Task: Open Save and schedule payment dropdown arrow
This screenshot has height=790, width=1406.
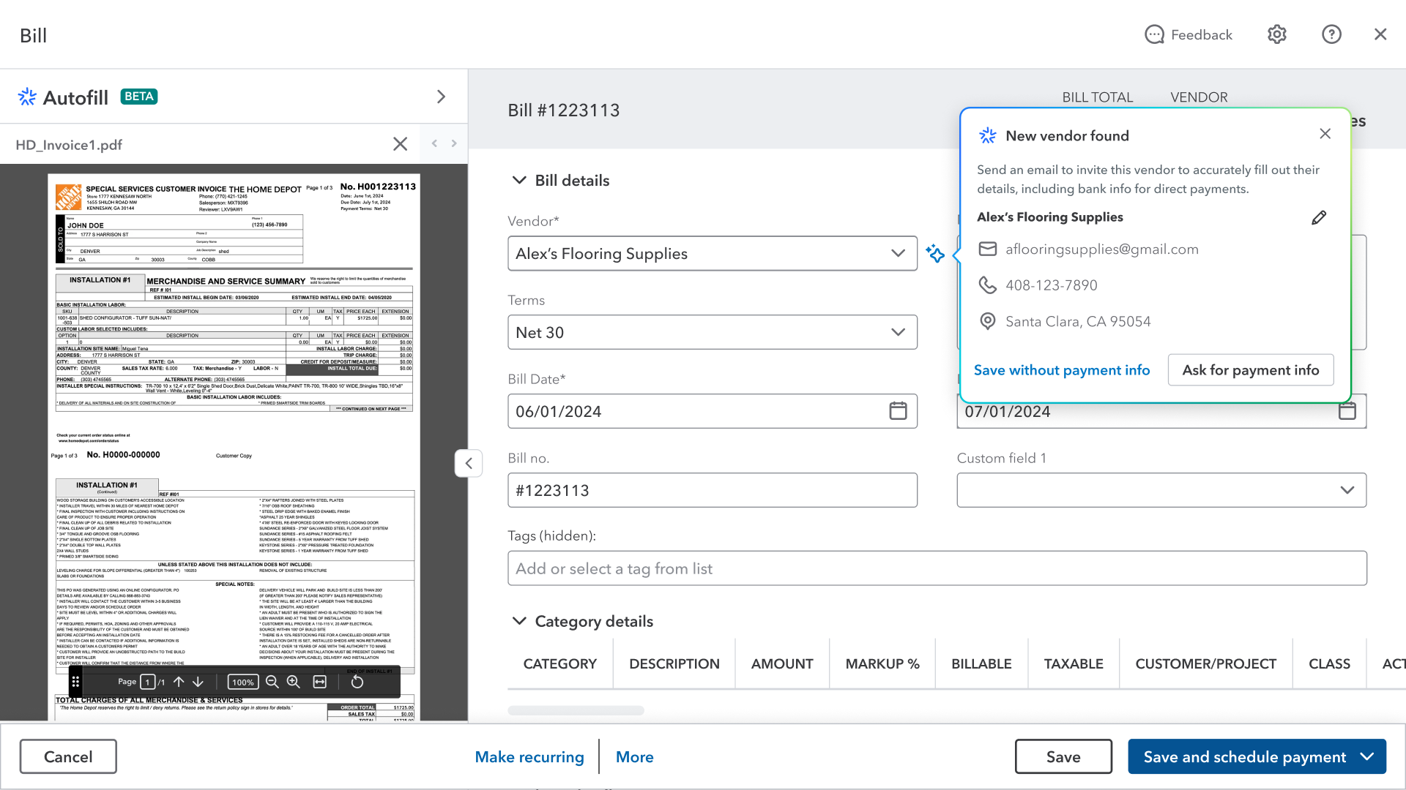Action: [1367, 756]
